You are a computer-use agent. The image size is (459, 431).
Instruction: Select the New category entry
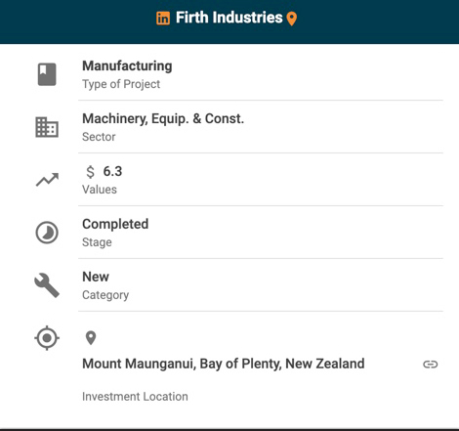point(96,277)
